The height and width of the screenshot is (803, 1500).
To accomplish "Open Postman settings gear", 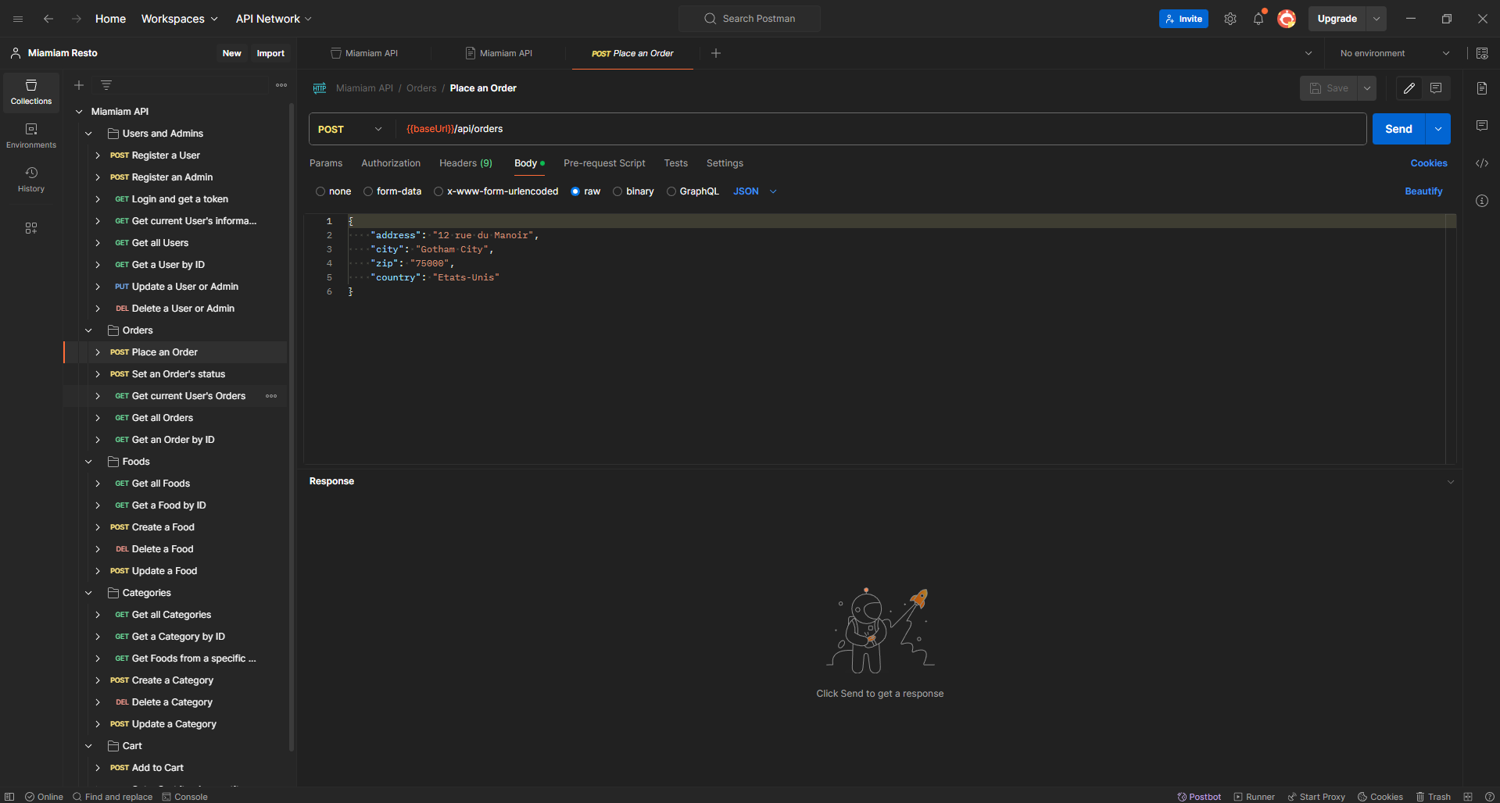I will 1230,19.
